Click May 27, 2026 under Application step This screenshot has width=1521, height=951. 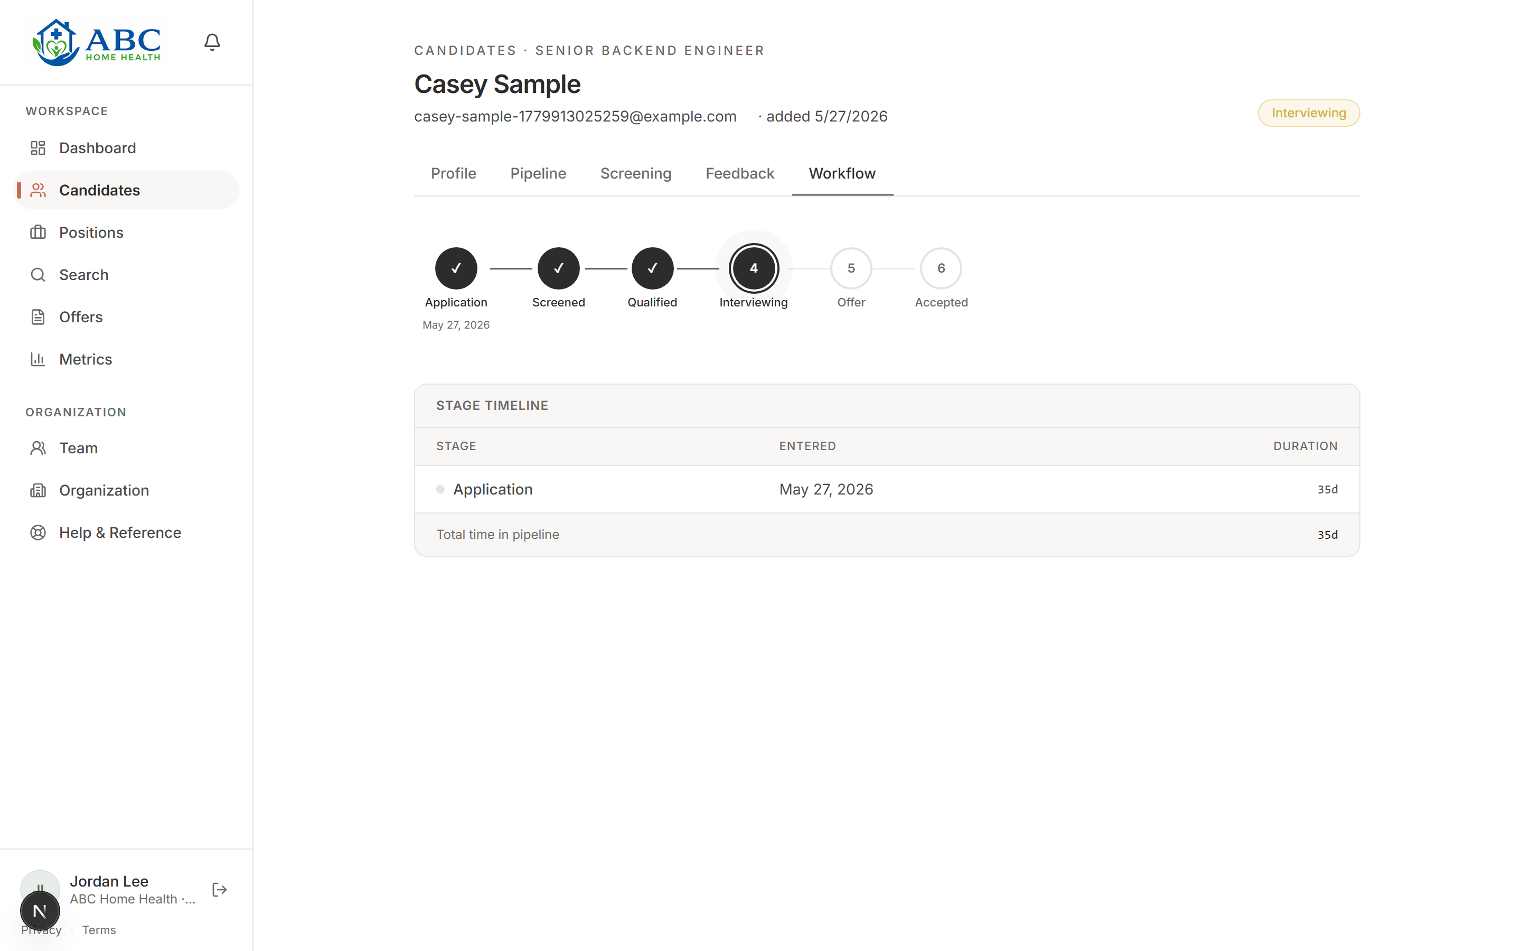click(x=456, y=325)
